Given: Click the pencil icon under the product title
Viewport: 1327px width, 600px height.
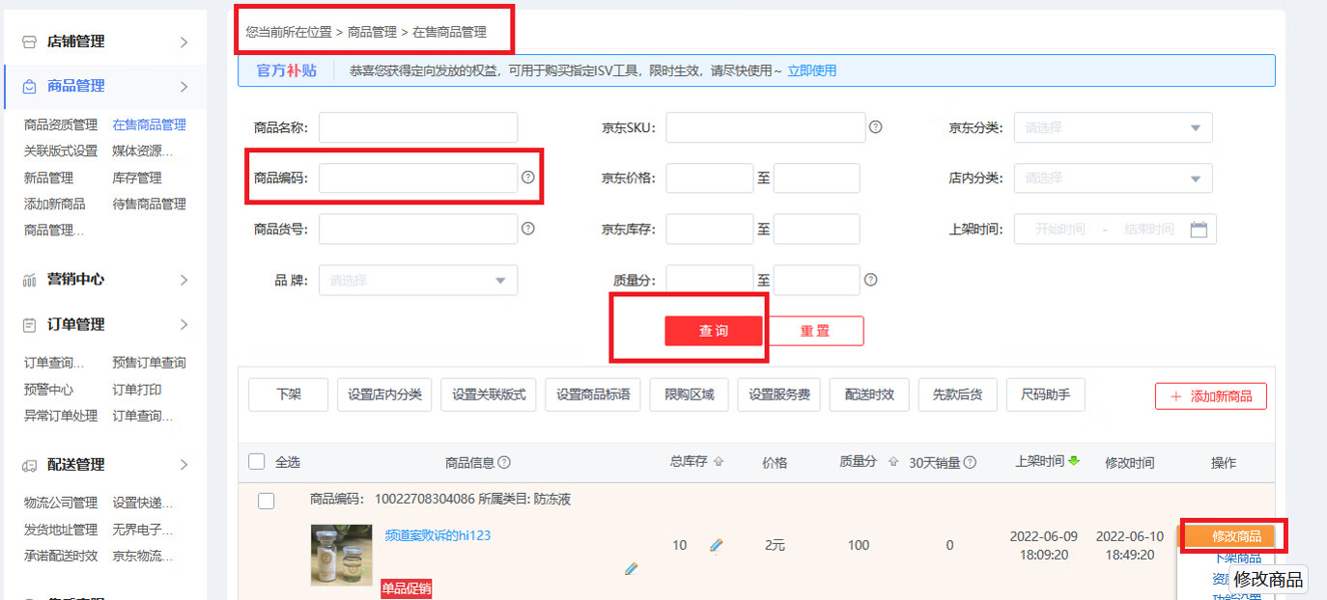Looking at the screenshot, I should 632,569.
